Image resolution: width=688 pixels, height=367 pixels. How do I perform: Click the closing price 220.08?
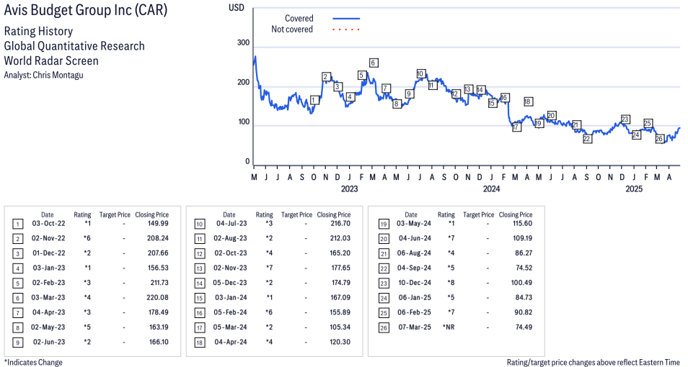coord(158,297)
